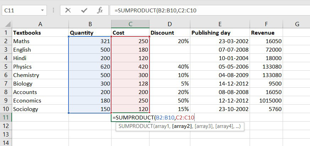Click cost cell 128 for Biology
310x146 pixels.
[x=130, y=83]
